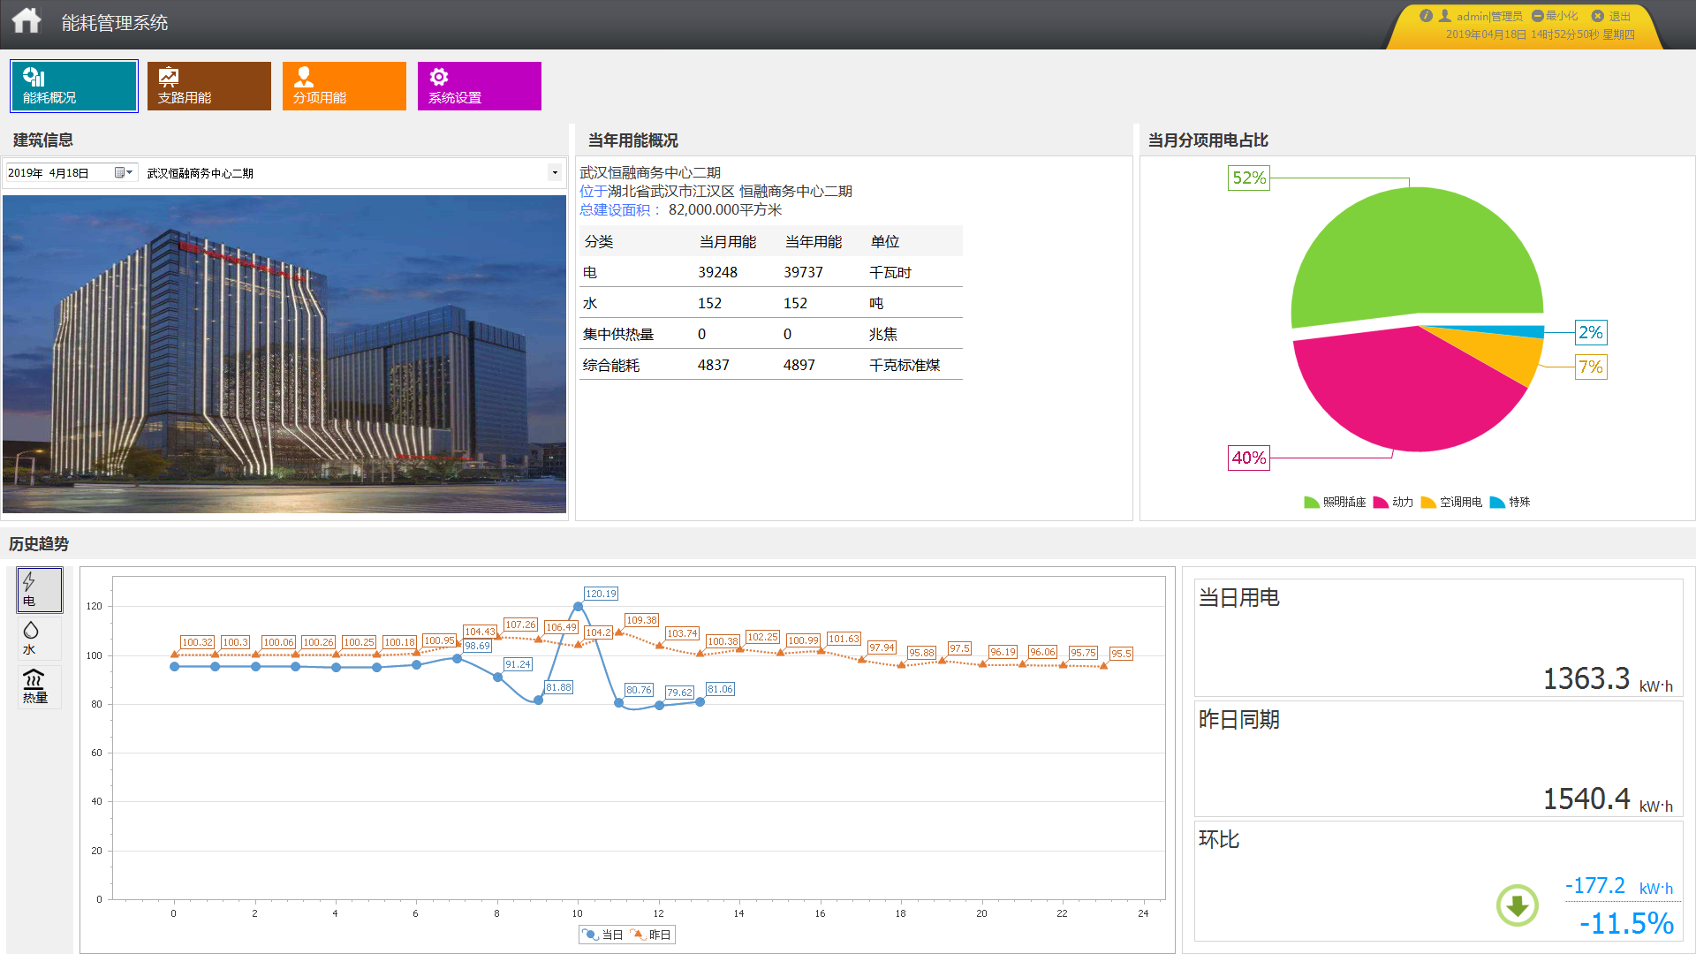
Task: Click the info icon beside admin
Action: coord(1426,16)
